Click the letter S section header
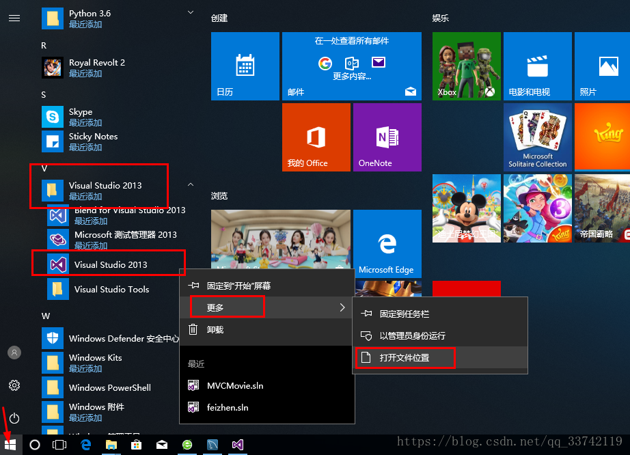630x455 pixels. 44,95
